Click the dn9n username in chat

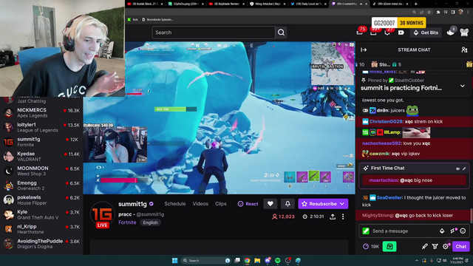coord(383,110)
